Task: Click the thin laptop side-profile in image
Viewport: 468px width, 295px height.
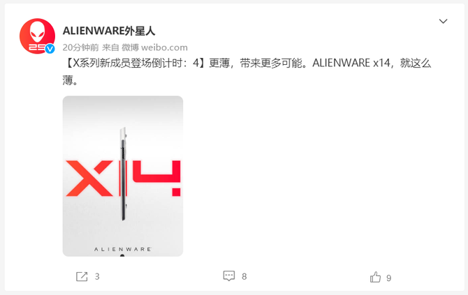Action: click(x=123, y=174)
